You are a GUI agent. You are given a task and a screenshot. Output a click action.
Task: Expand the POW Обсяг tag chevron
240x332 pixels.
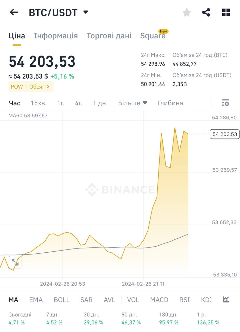coord(48,87)
